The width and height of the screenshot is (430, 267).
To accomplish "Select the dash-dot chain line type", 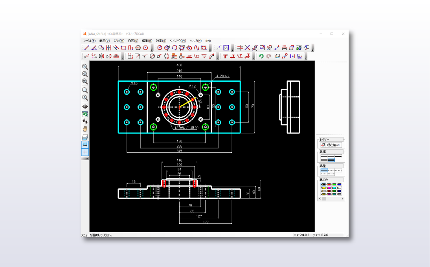I will 324,174.
